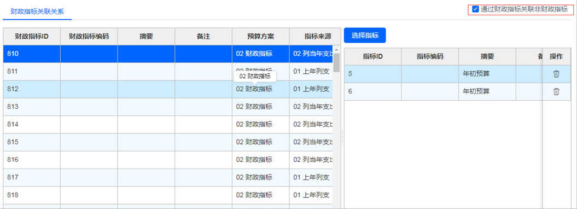This screenshot has width=577, height=209.
Task: Select row with 财政指标ID 814
Action: pyautogui.click(x=168, y=124)
